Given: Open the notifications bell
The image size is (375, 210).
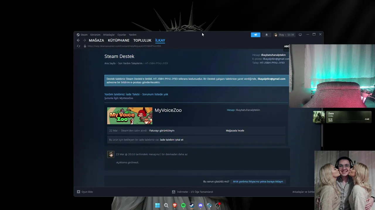Looking at the screenshot, I should tap(267, 35).
